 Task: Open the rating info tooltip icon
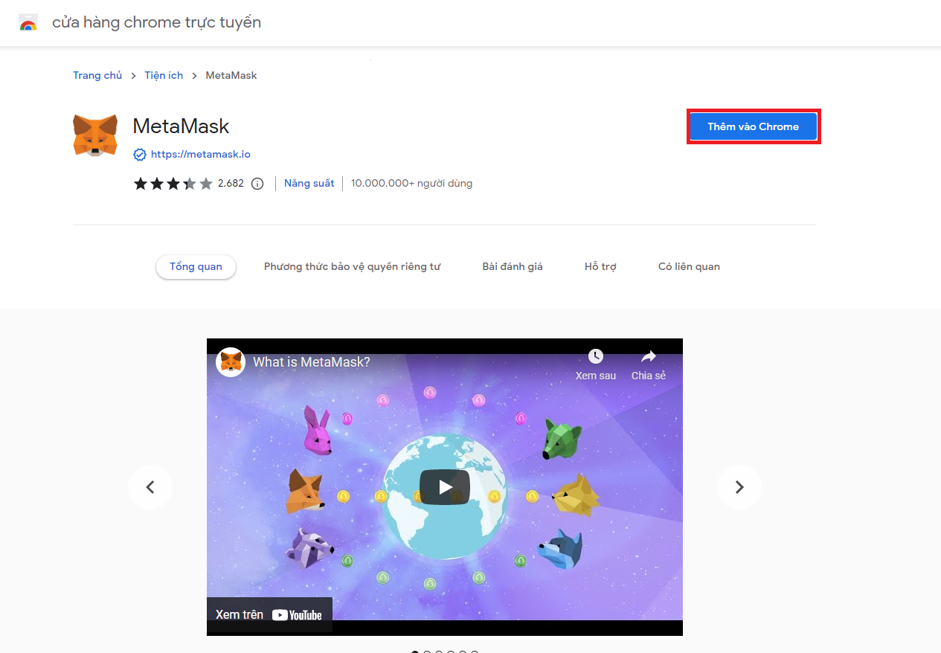point(257,183)
